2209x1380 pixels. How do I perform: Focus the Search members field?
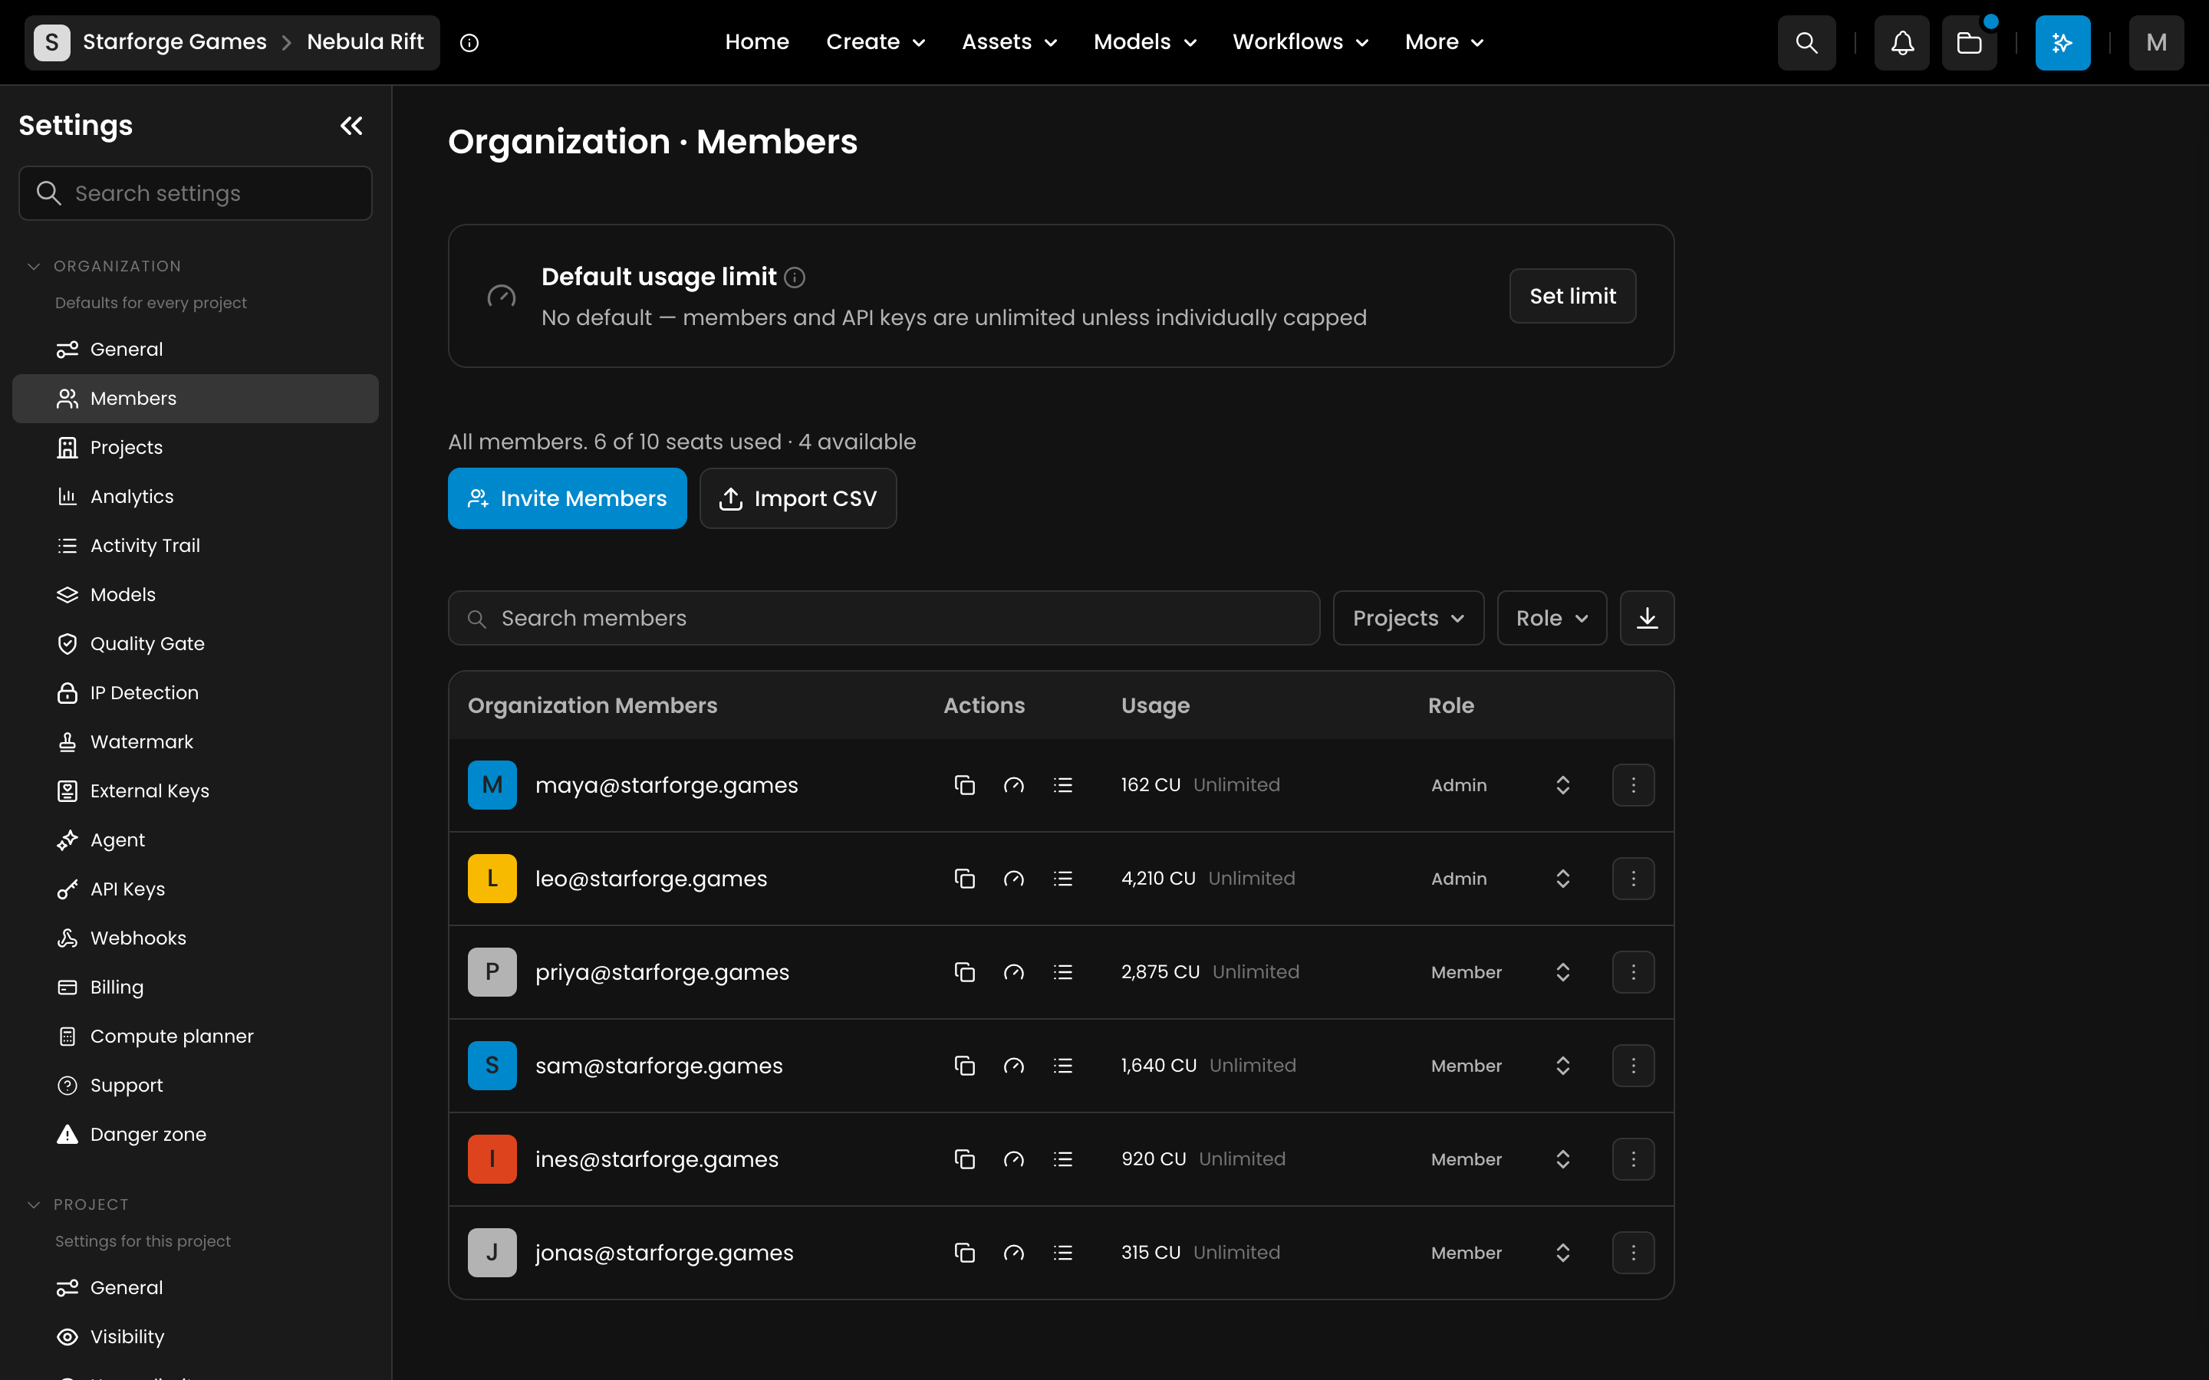click(x=884, y=618)
